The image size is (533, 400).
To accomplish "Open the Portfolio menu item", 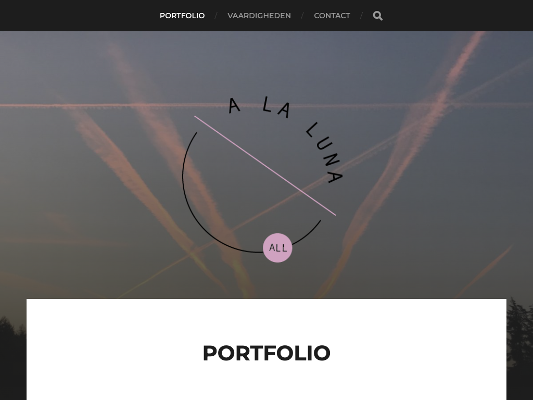I will click(182, 16).
